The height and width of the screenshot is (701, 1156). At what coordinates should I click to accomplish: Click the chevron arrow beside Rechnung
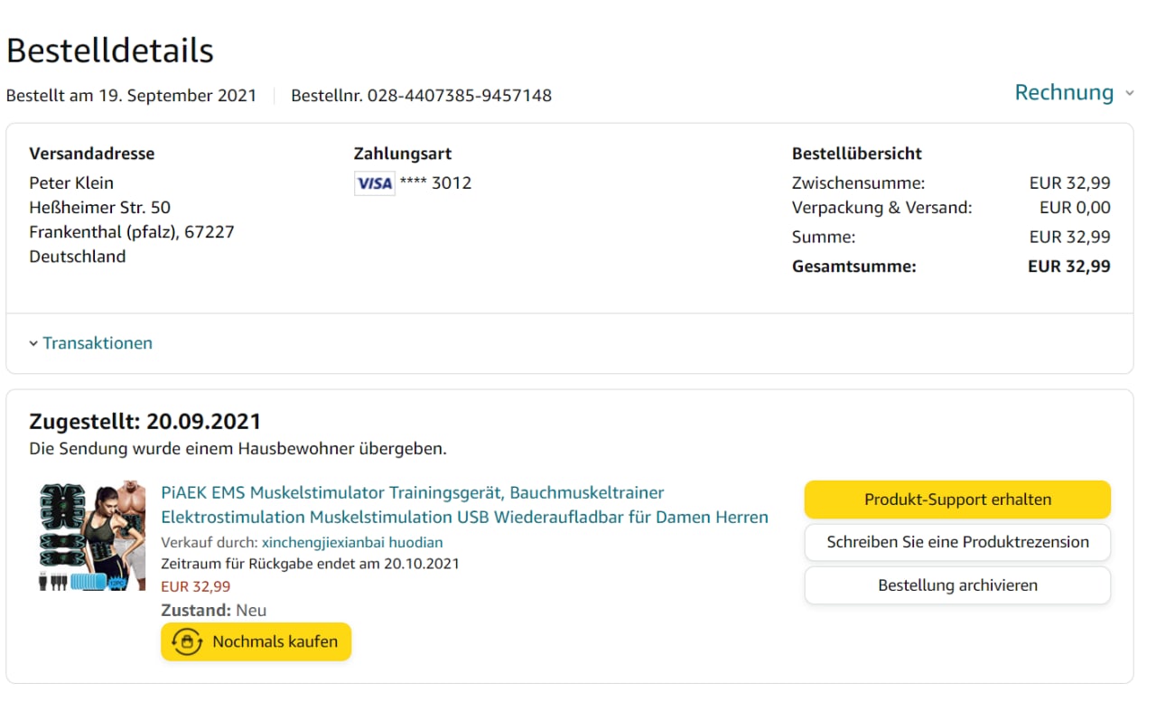(1129, 94)
